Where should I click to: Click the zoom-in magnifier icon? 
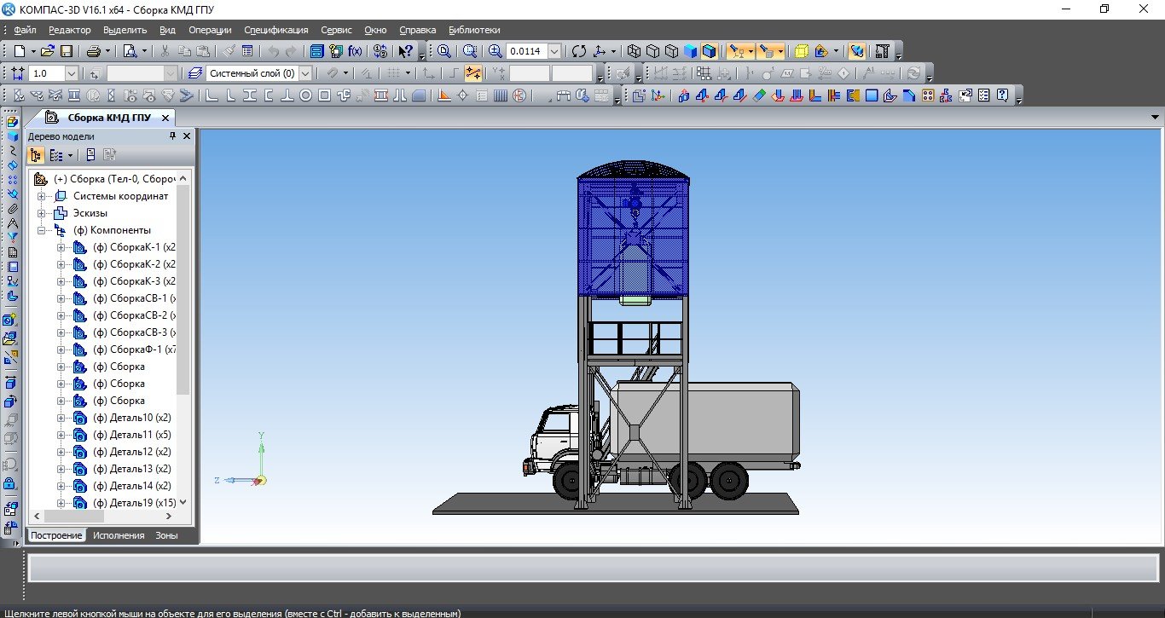pyautogui.click(x=496, y=51)
